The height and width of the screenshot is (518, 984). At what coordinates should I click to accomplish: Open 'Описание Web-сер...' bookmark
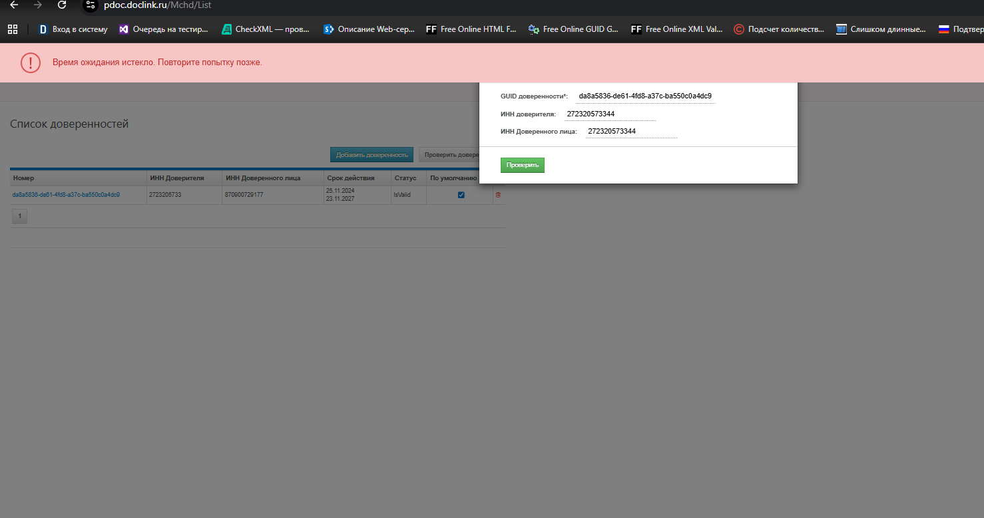pos(369,29)
